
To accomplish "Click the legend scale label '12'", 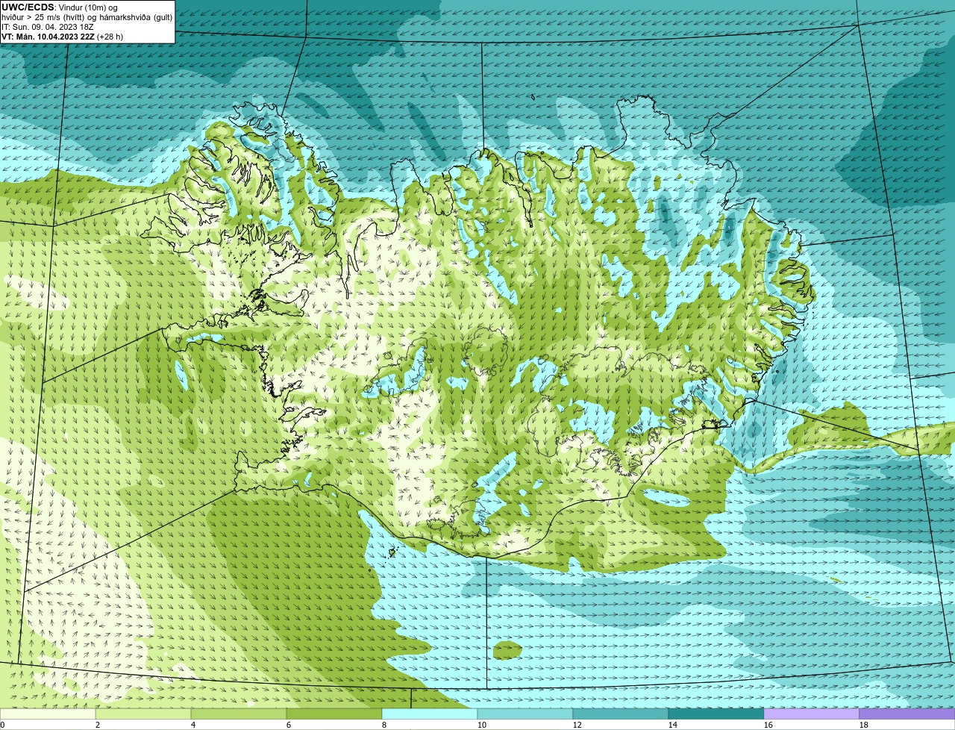I will pyautogui.click(x=577, y=725).
